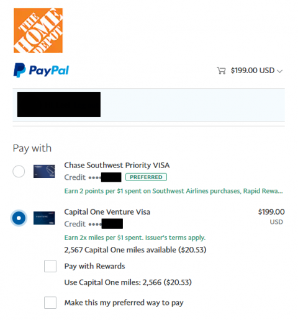Image resolution: width=298 pixels, height=320 pixels.
Task: Click the Southwest Priority card image
Action: click(x=44, y=171)
